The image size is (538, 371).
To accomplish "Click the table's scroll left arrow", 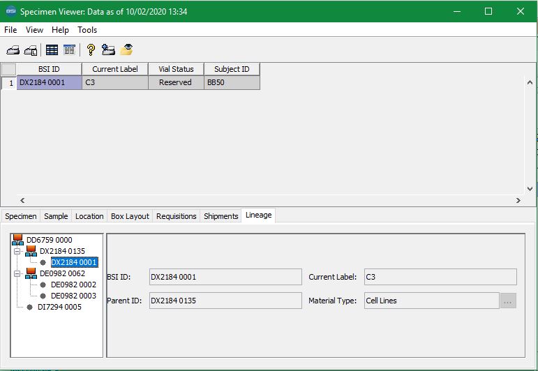I will 22,200.
